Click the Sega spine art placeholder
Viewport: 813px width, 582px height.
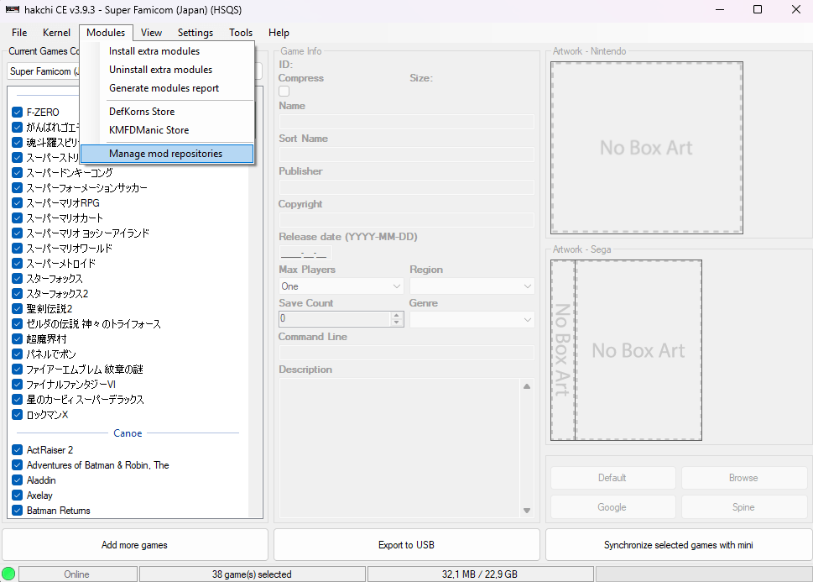(563, 350)
